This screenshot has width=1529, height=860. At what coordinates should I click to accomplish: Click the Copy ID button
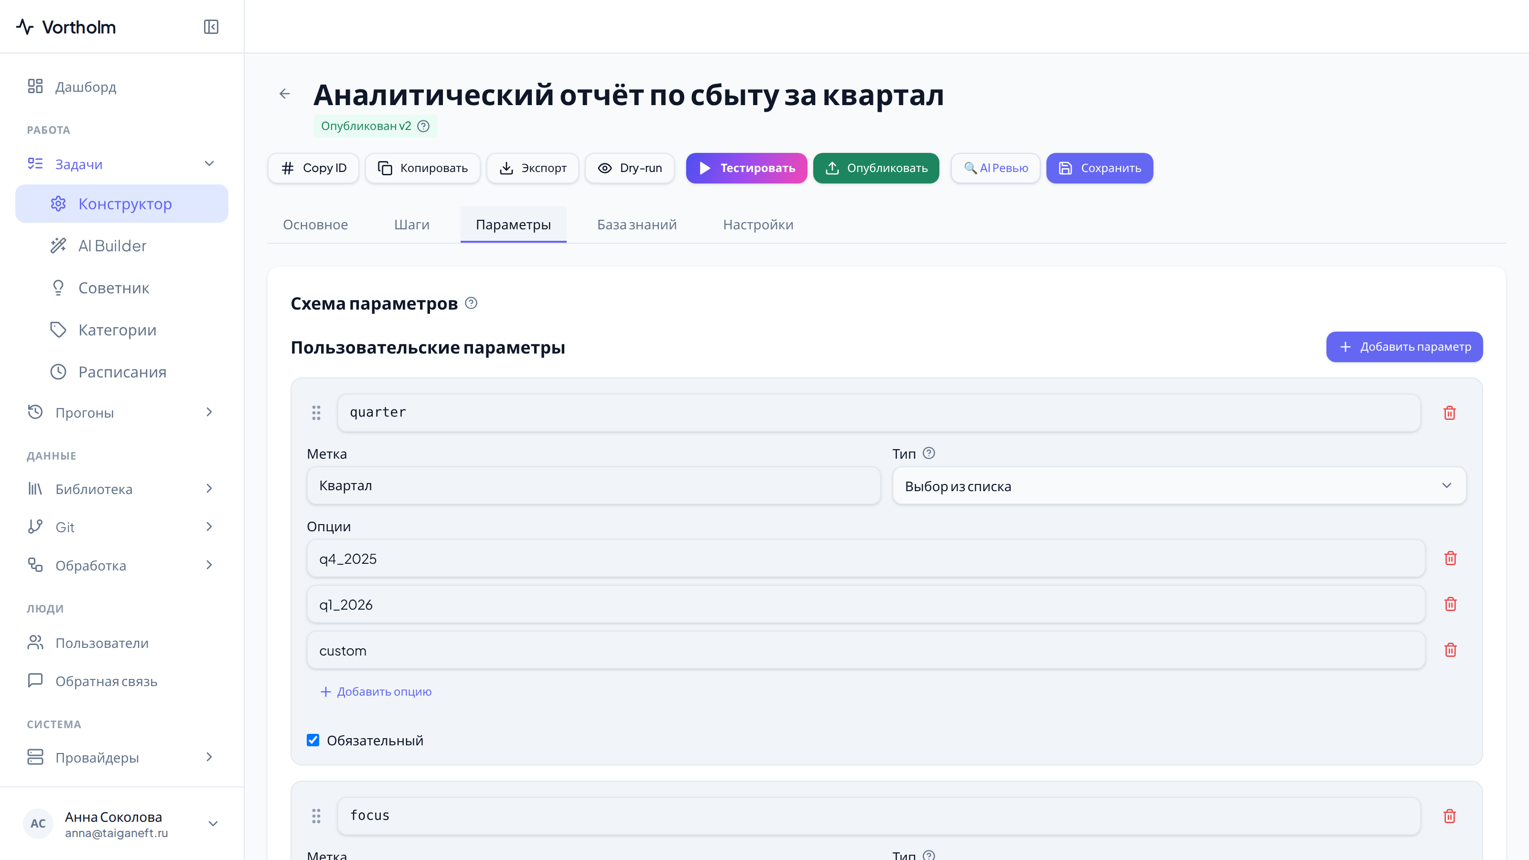(313, 168)
